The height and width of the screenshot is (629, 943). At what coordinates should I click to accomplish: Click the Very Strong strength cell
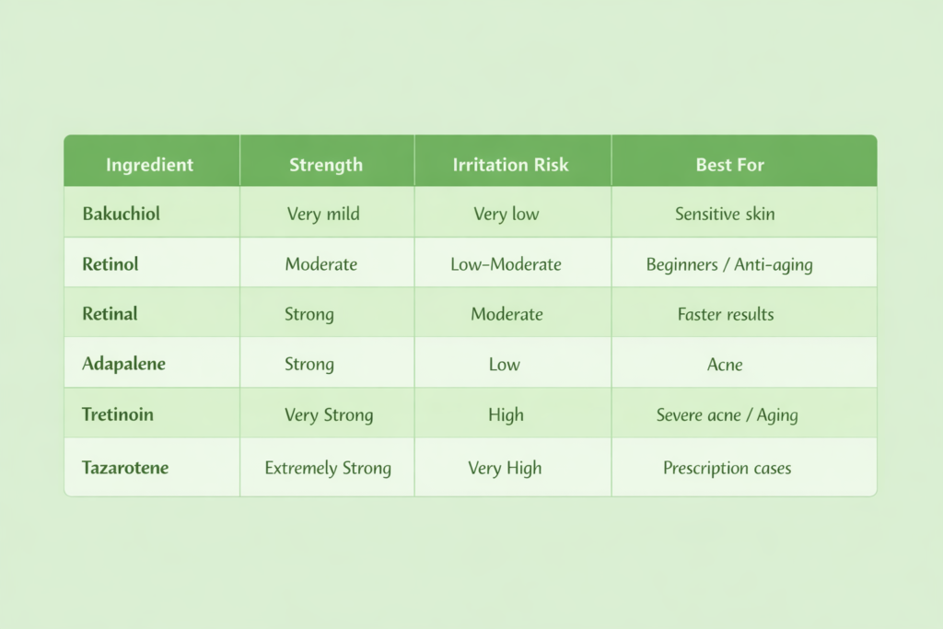[x=329, y=414]
